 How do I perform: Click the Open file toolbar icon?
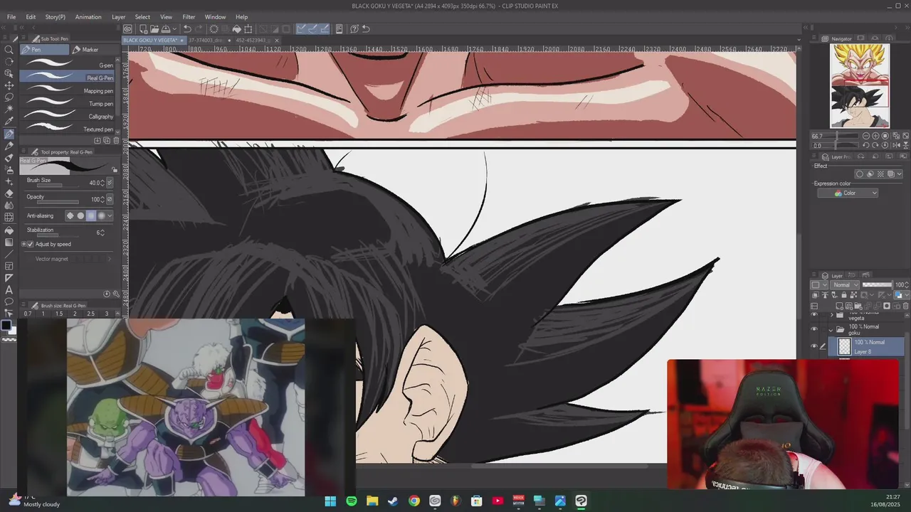[x=154, y=29]
